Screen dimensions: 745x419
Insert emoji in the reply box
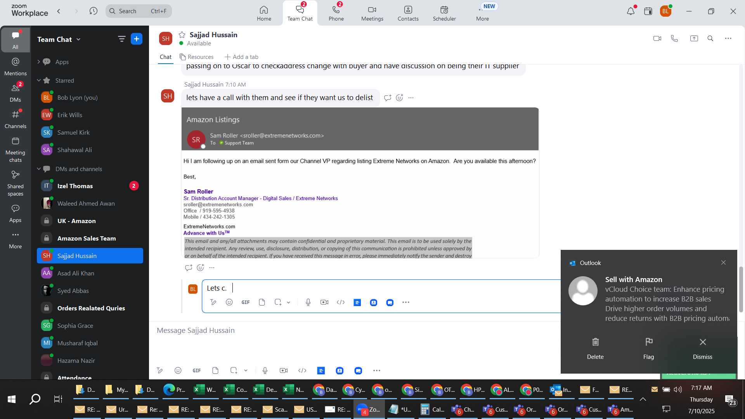229,302
